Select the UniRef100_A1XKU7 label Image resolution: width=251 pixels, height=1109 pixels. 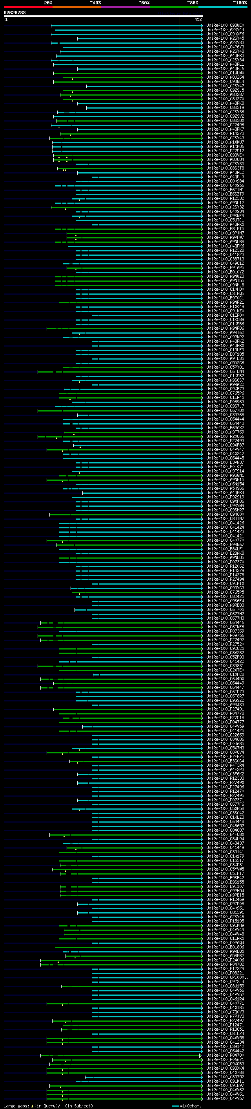pos(225,142)
